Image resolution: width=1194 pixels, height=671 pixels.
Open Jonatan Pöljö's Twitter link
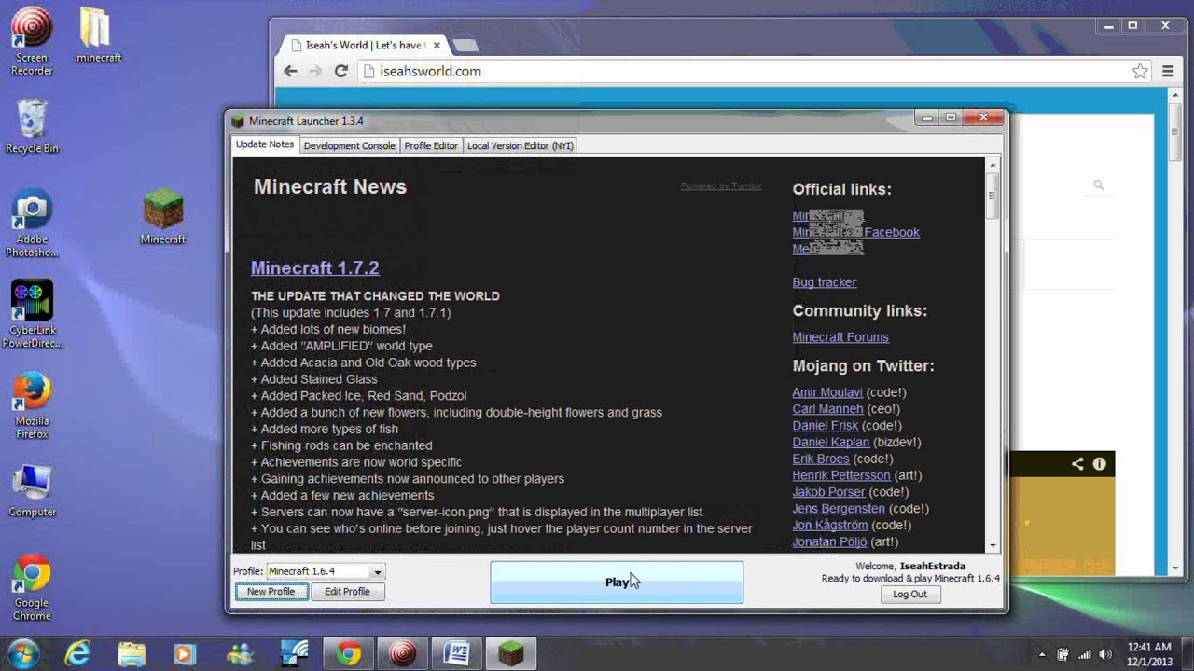point(829,541)
